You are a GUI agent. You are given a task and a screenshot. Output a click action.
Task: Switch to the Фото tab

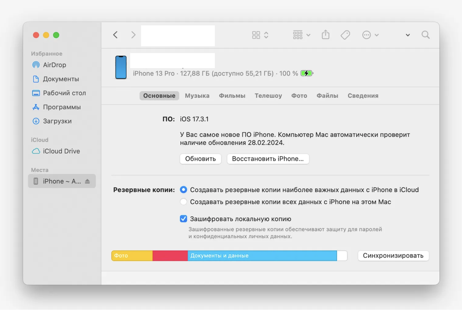(299, 96)
